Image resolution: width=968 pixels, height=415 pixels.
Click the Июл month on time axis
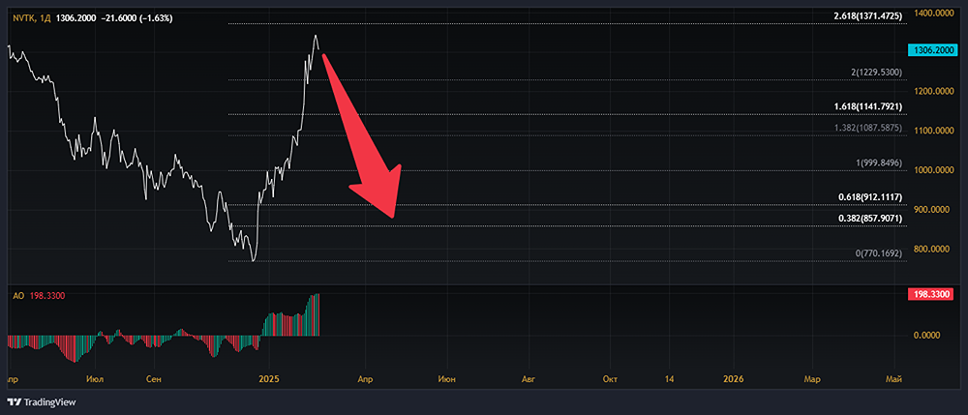[x=95, y=380]
